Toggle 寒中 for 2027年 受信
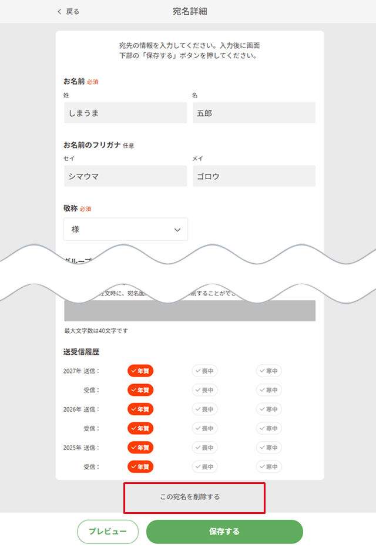Viewport: 376px width, 551px height. point(269,390)
